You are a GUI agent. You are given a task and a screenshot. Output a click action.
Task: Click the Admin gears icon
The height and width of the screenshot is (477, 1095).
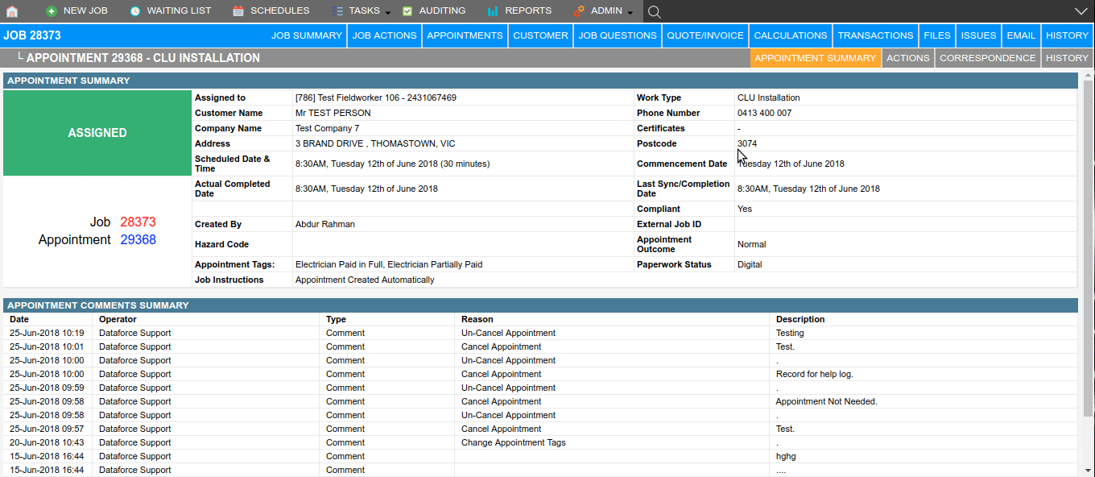click(578, 11)
